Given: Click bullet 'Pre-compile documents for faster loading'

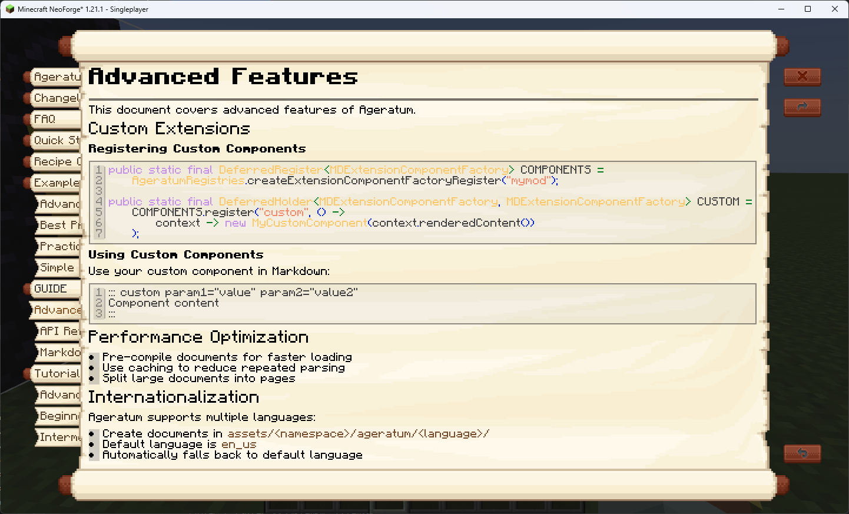Looking at the screenshot, I should 227,357.
